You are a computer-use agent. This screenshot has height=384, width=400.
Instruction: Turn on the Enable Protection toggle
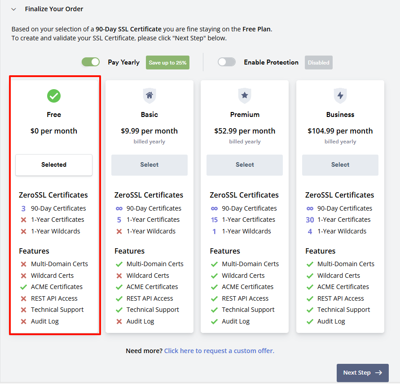point(227,62)
